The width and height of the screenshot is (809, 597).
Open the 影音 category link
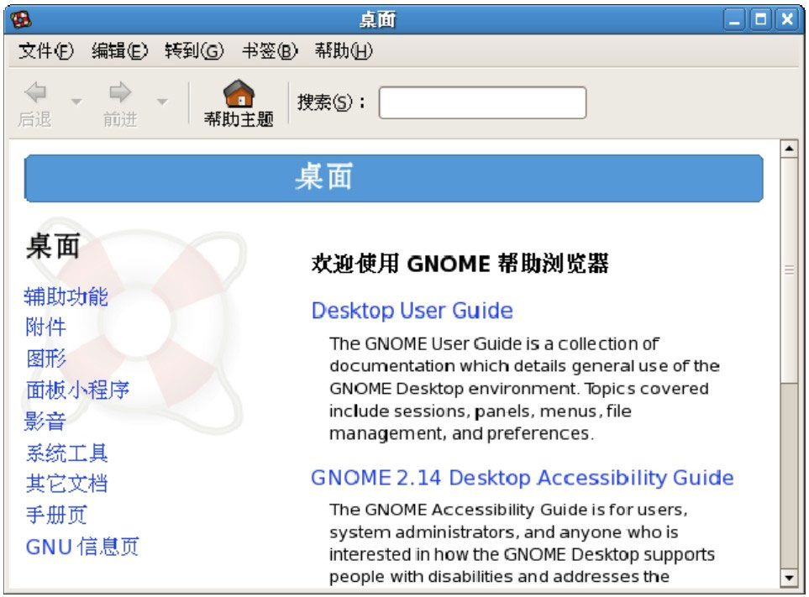click(x=45, y=422)
